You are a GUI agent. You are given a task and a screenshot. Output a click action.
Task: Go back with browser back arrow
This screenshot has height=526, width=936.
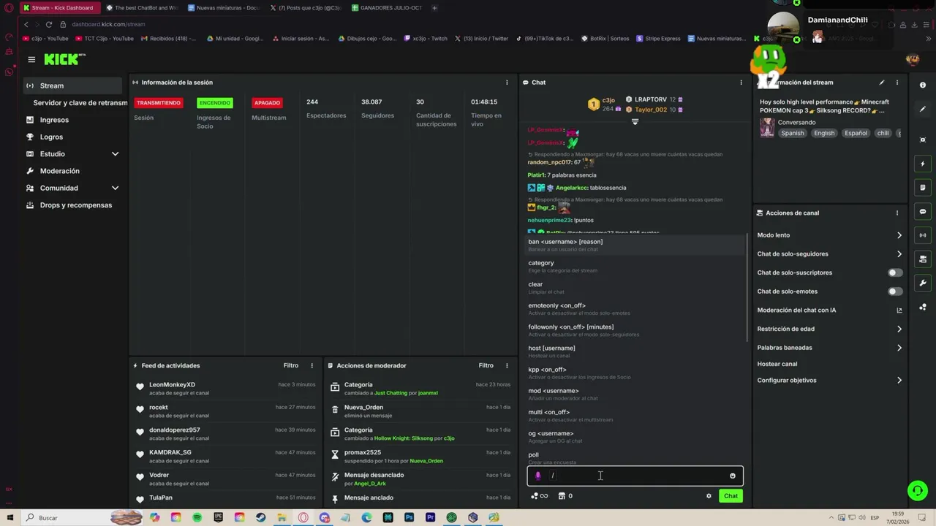pos(26,24)
